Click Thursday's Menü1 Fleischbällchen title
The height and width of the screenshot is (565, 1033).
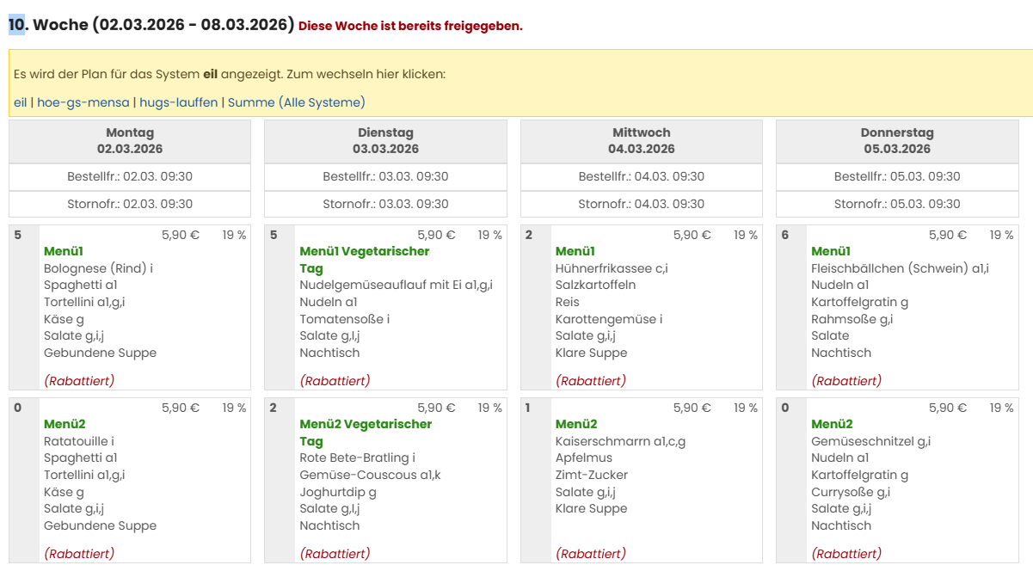click(831, 251)
